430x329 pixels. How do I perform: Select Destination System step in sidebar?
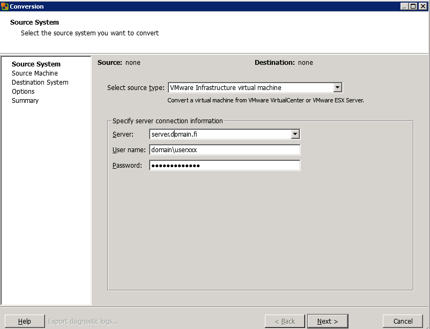(x=40, y=83)
